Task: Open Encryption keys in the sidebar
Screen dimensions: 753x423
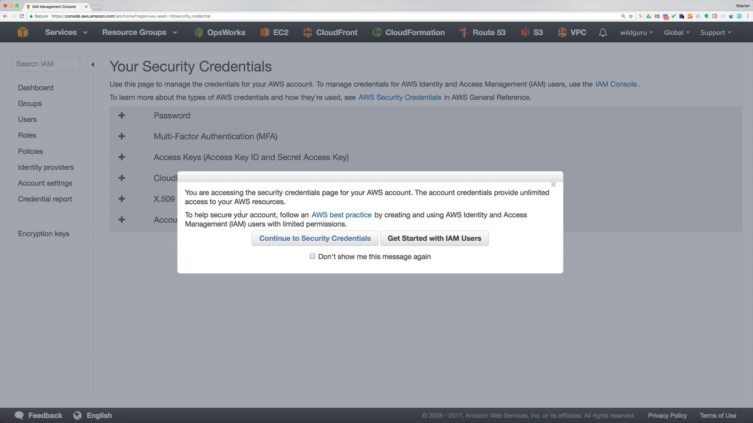Action: pos(44,234)
